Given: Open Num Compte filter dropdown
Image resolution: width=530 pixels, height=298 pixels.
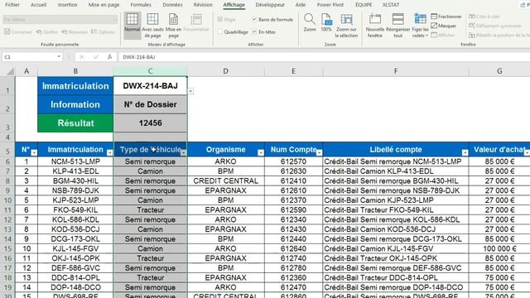Looking at the screenshot, I should (319, 152).
